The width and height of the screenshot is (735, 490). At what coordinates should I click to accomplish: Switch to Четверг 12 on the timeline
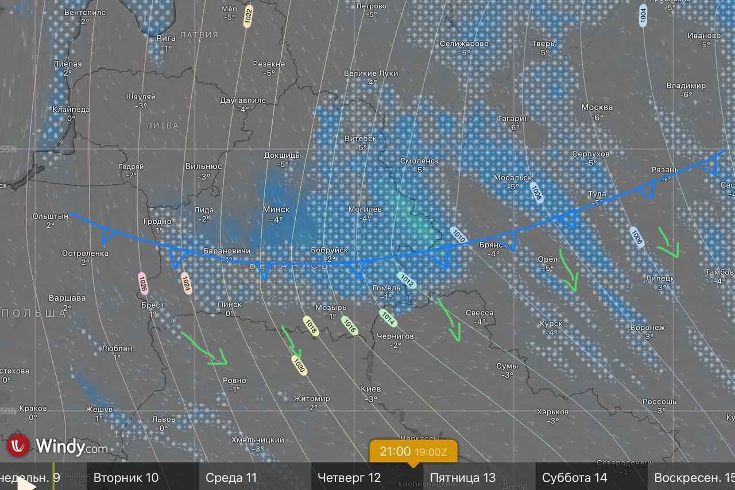click(349, 477)
